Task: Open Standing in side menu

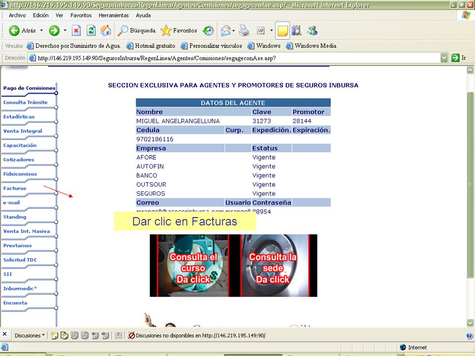Action: pos(14,217)
